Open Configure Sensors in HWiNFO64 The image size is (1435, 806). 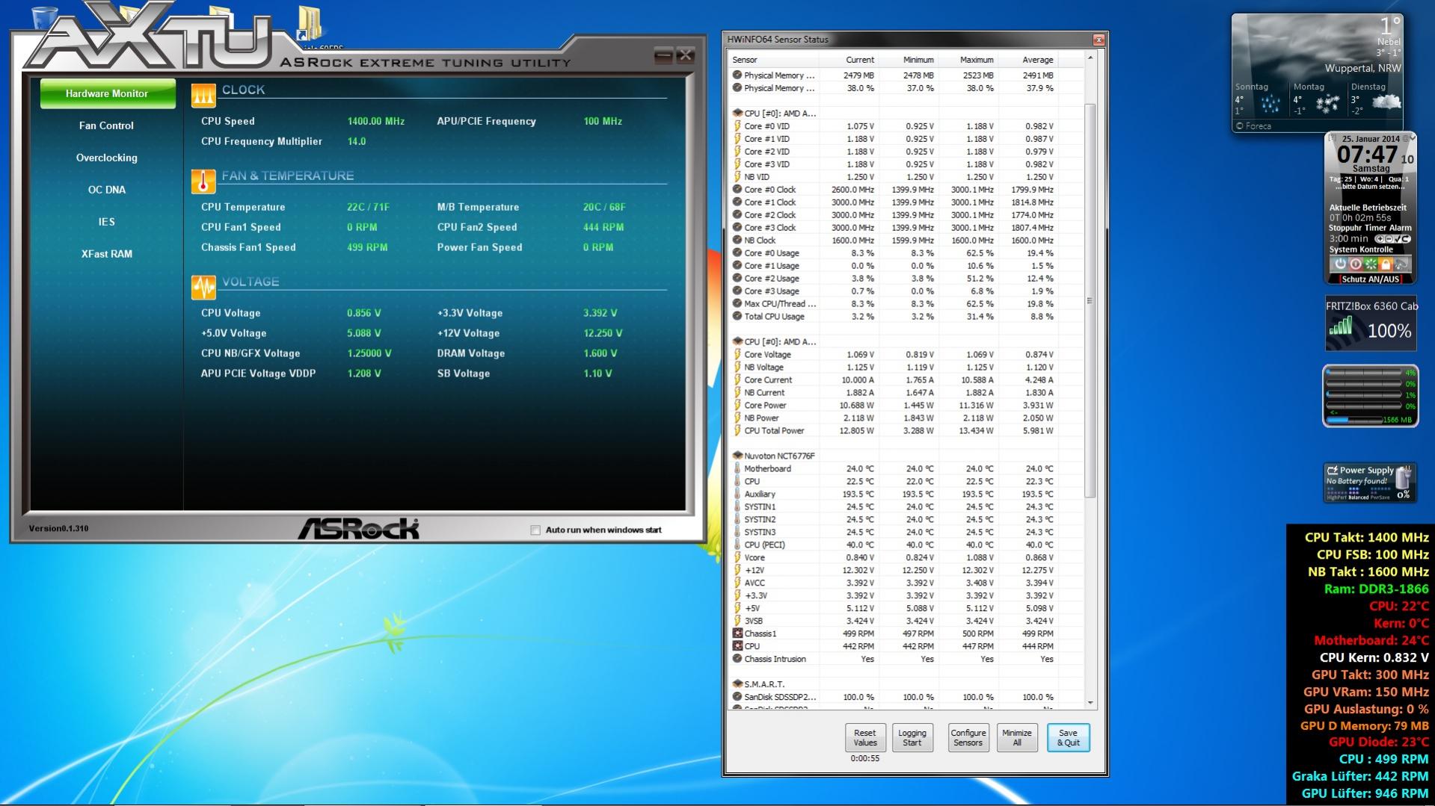click(968, 738)
